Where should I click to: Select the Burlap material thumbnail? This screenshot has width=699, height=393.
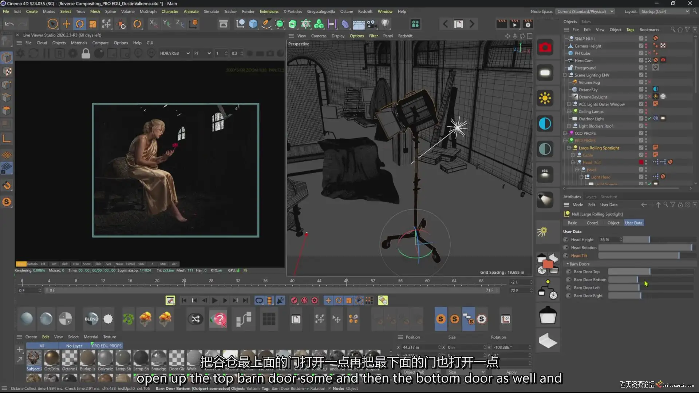pos(87,358)
